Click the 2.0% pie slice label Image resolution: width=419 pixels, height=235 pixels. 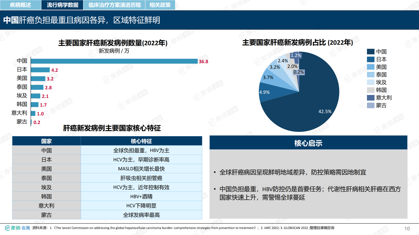coord(293,67)
